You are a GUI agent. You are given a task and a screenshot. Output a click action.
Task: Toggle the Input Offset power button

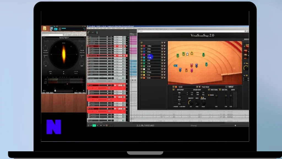174,90
